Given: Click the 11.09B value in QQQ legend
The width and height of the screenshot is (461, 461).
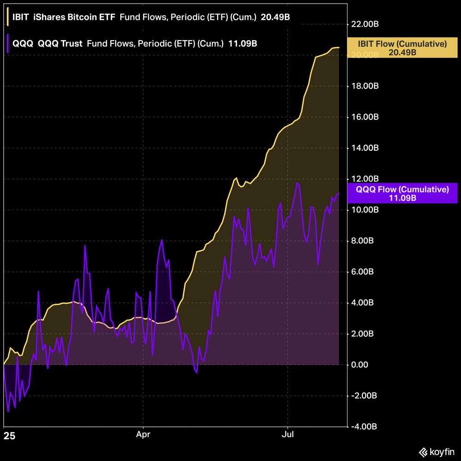Looking at the screenshot, I should pos(242,43).
